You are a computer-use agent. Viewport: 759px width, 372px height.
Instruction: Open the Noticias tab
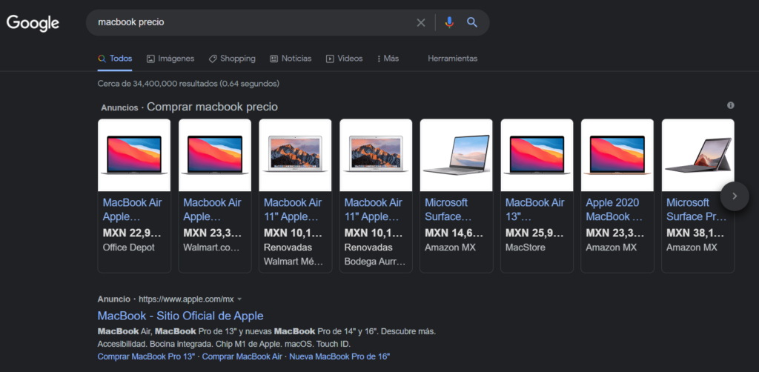pyautogui.click(x=291, y=59)
